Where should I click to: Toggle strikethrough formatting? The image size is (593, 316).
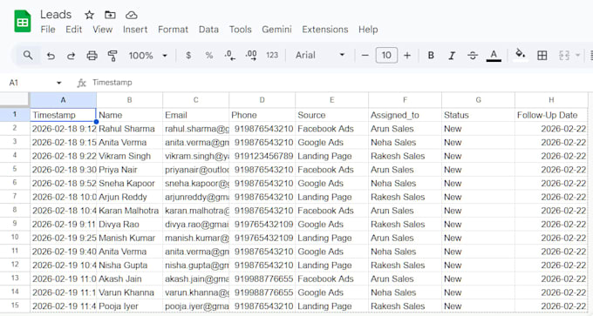[x=473, y=56]
